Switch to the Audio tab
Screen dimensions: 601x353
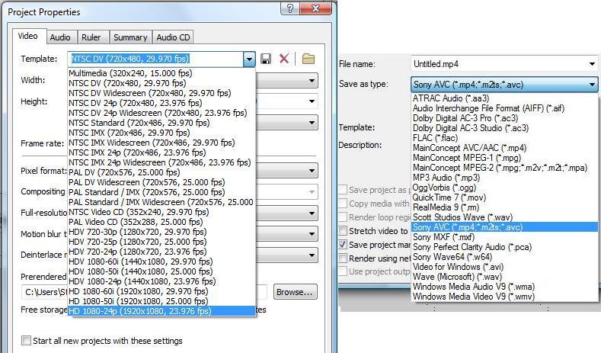(x=60, y=37)
